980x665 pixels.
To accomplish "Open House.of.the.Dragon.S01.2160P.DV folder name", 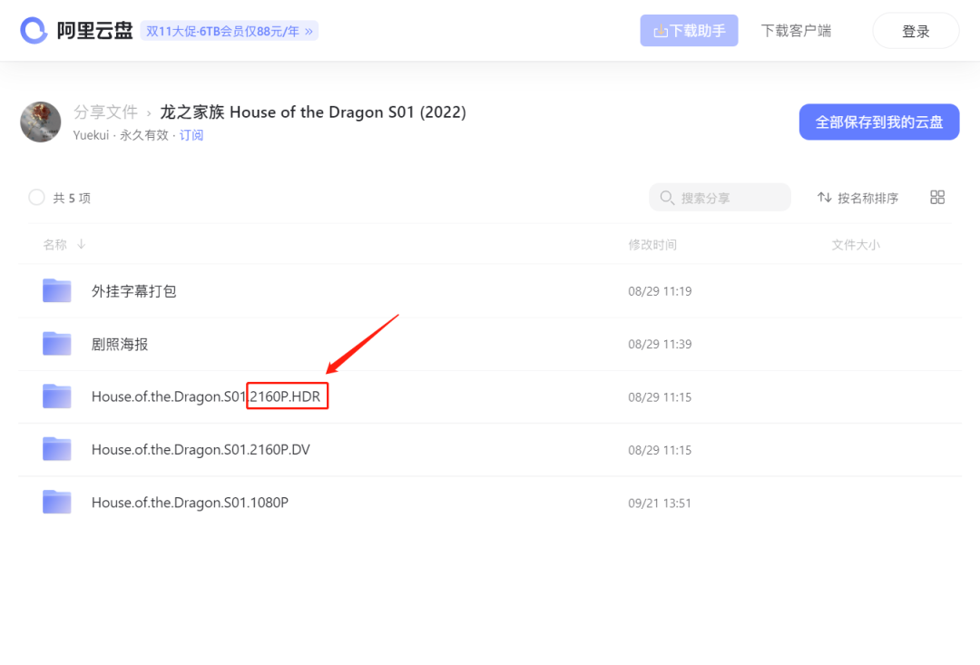I will click(x=201, y=450).
